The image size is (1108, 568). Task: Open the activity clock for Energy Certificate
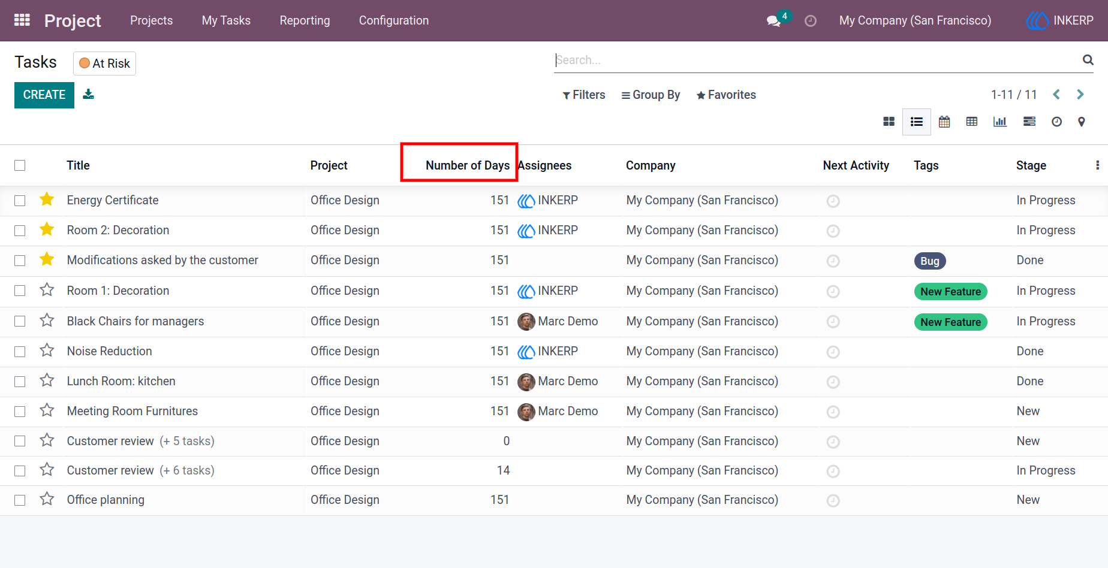coord(833,201)
